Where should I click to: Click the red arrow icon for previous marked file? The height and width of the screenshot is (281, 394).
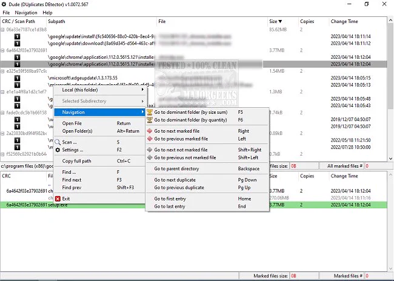pyautogui.click(x=150, y=139)
